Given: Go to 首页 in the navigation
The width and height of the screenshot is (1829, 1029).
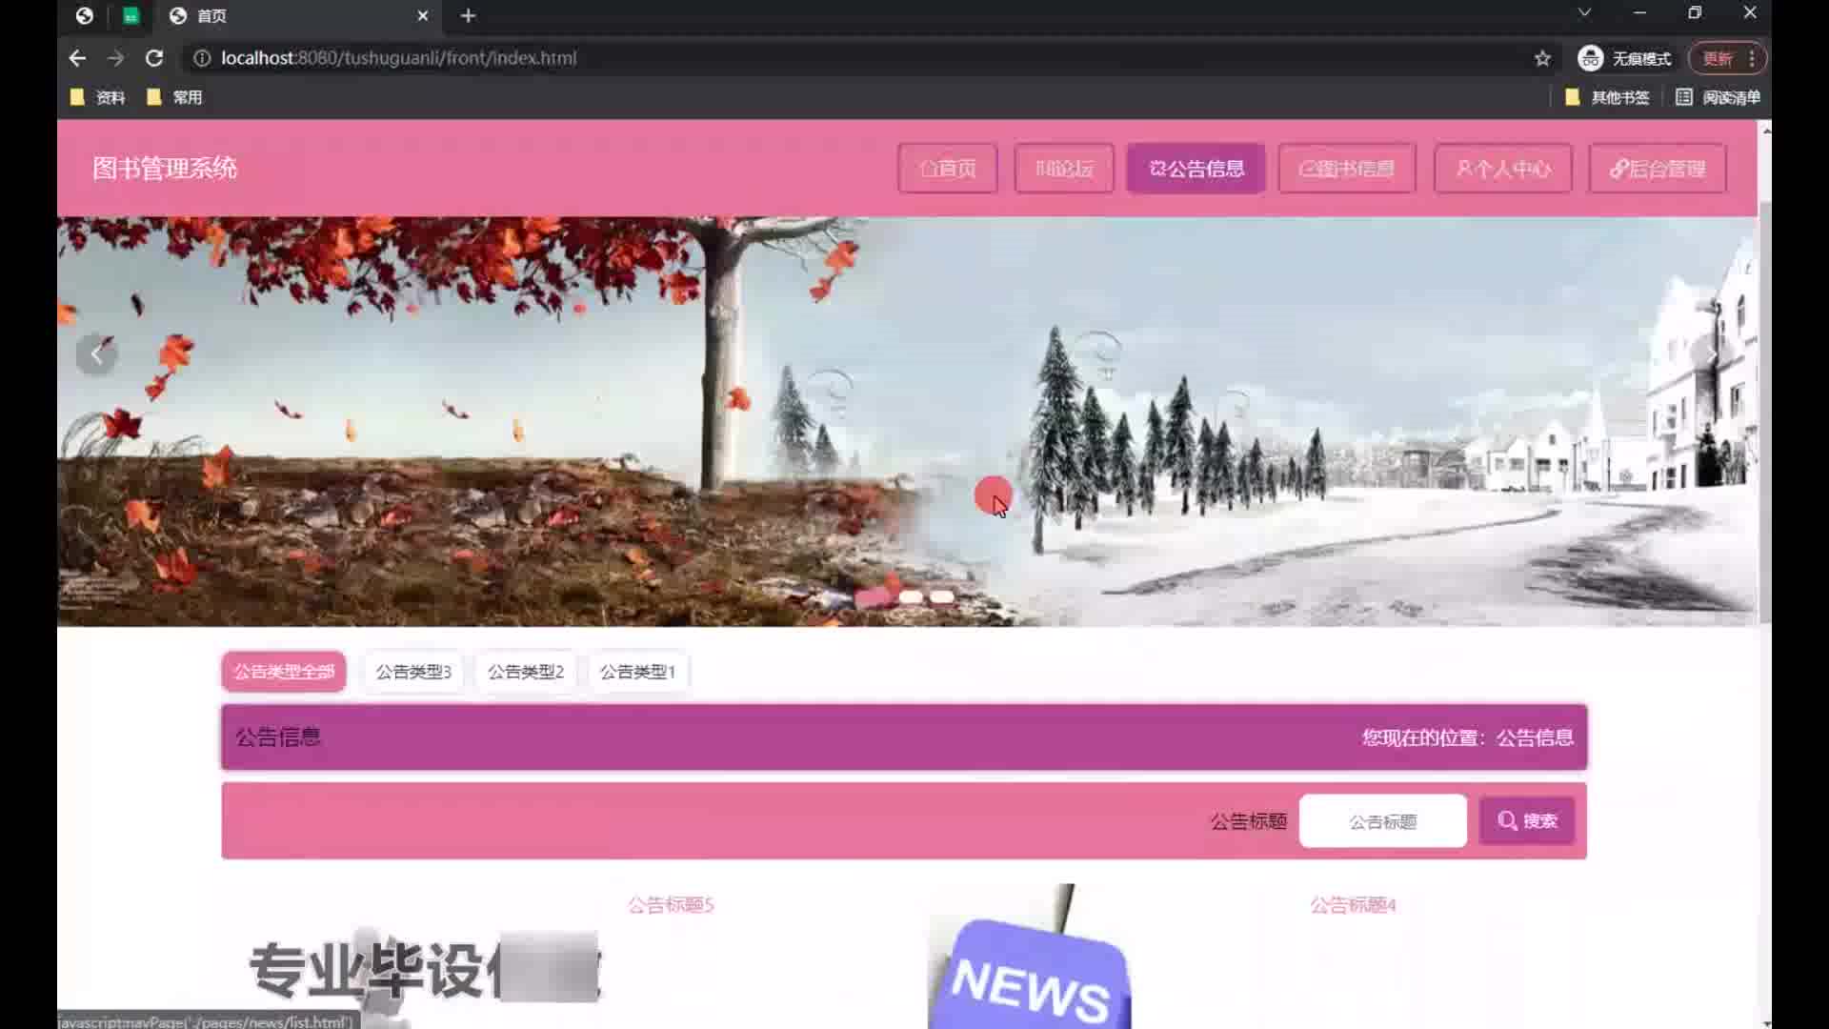Looking at the screenshot, I should pos(948,169).
